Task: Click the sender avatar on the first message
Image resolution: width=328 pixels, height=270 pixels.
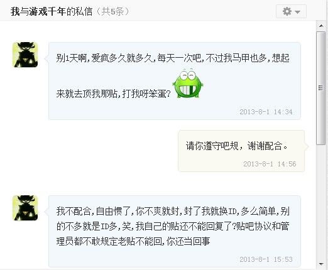Action: tap(25, 55)
